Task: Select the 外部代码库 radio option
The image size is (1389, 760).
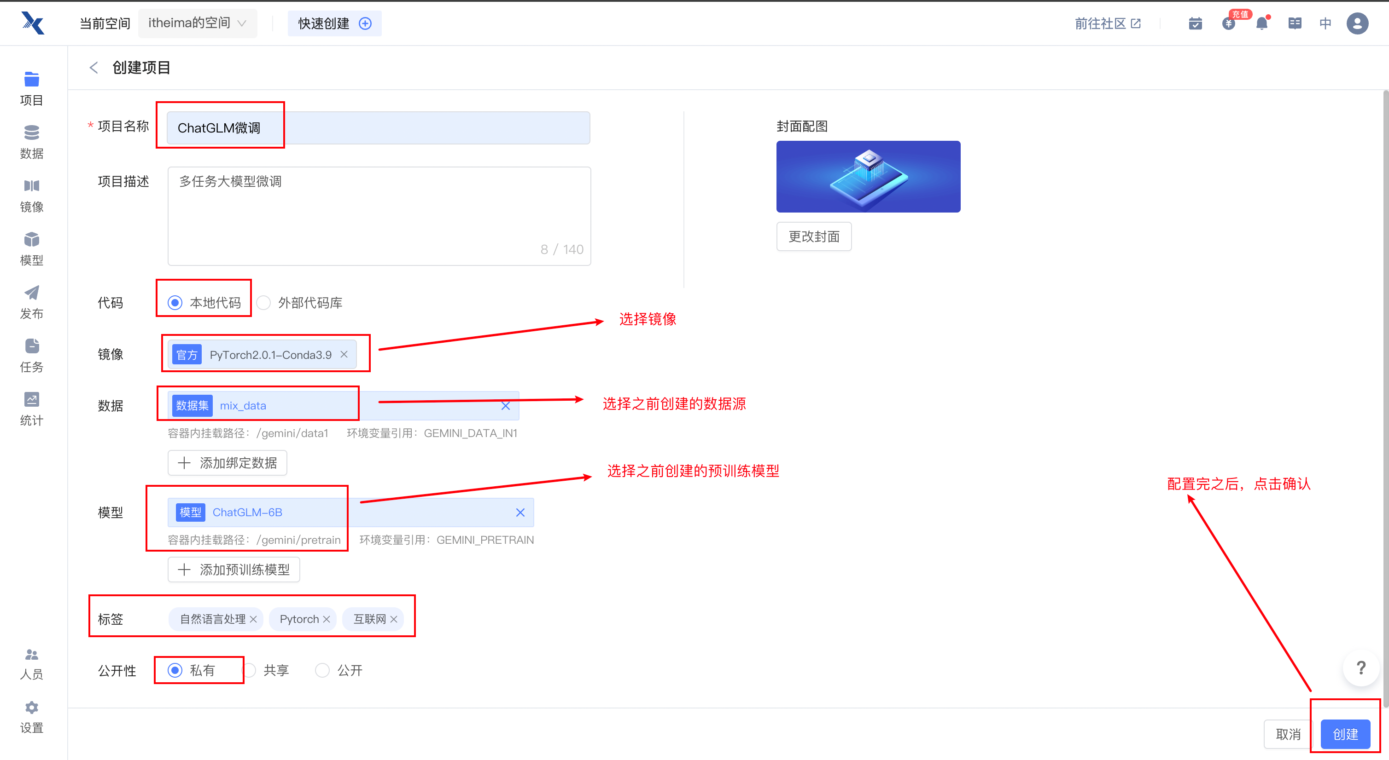Action: 264,303
